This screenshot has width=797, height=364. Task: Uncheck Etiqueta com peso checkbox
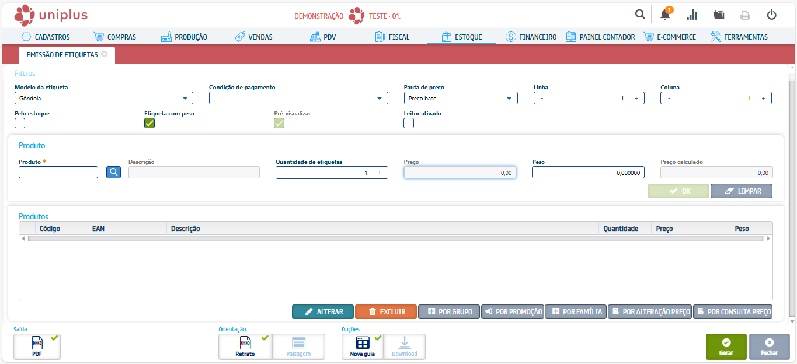click(149, 123)
